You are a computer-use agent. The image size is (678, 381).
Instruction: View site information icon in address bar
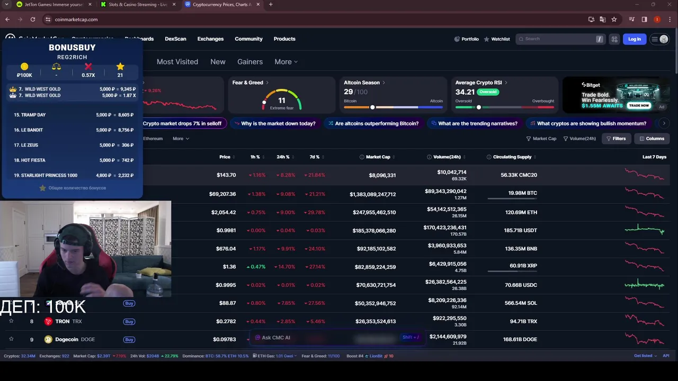click(x=48, y=19)
